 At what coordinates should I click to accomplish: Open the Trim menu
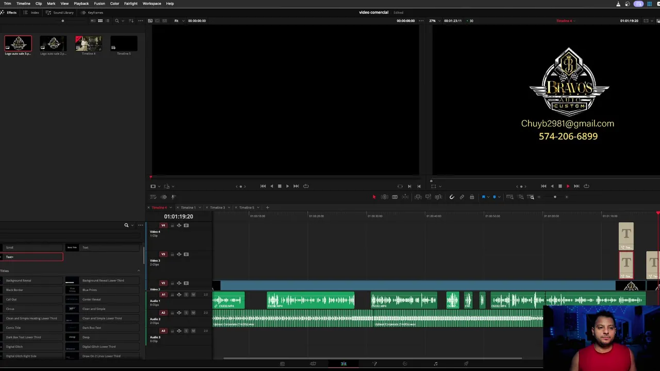(8, 4)
